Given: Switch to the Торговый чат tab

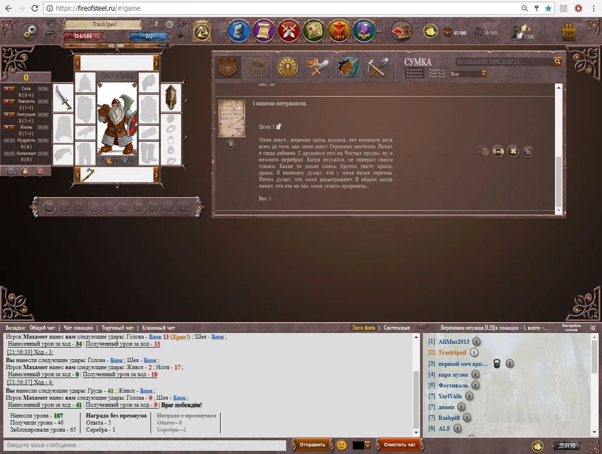Looking at the screenshot, I should click(117, 328).
